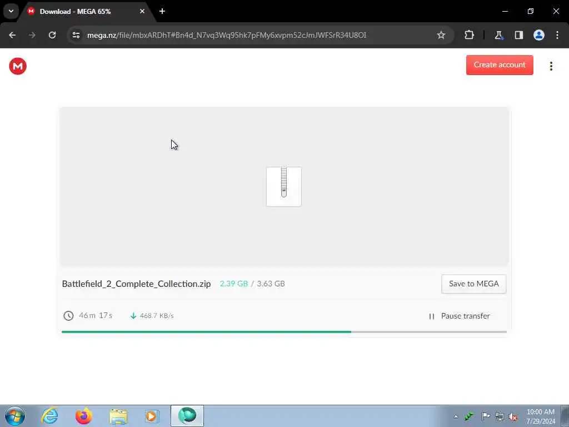Image resolution: width=569 pixels, height=427 pixels.
Task: Open Chrome Labs flask icon
Action: point(499,35)
